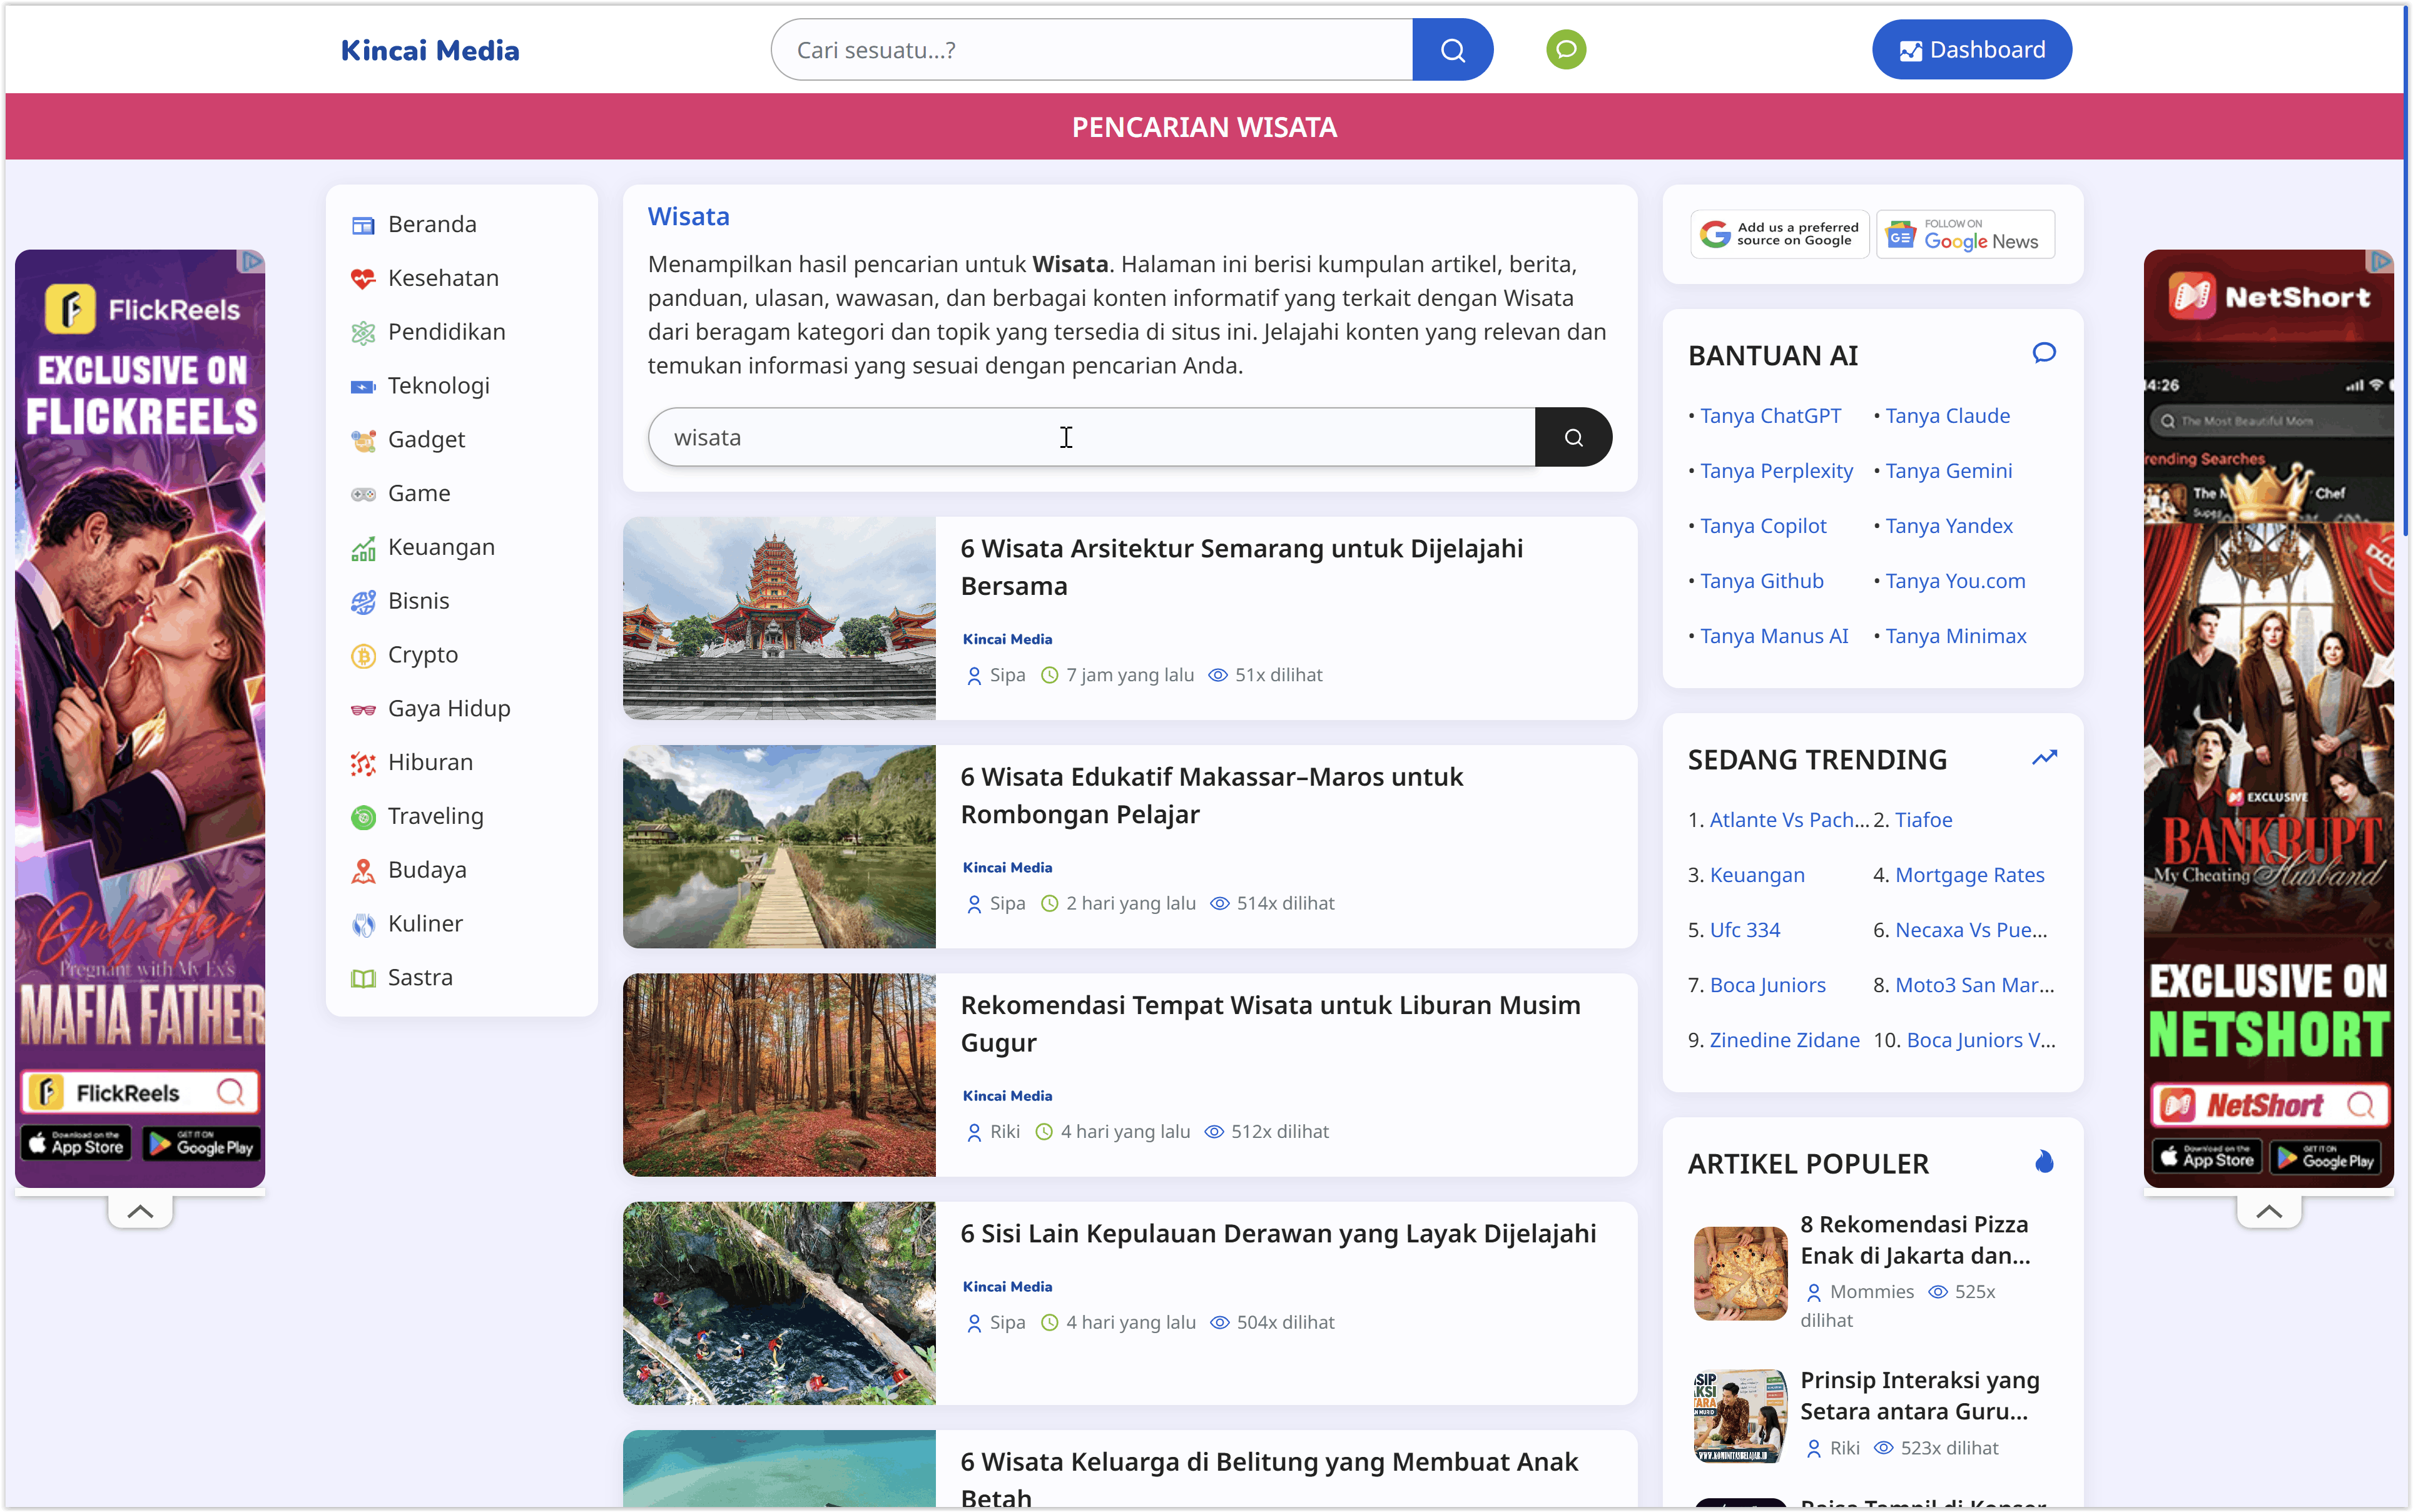This screenshot has height=1512, width=2413.
Task: Click the AdChoices icon on NetShort ad
Action: (2380, 262)
